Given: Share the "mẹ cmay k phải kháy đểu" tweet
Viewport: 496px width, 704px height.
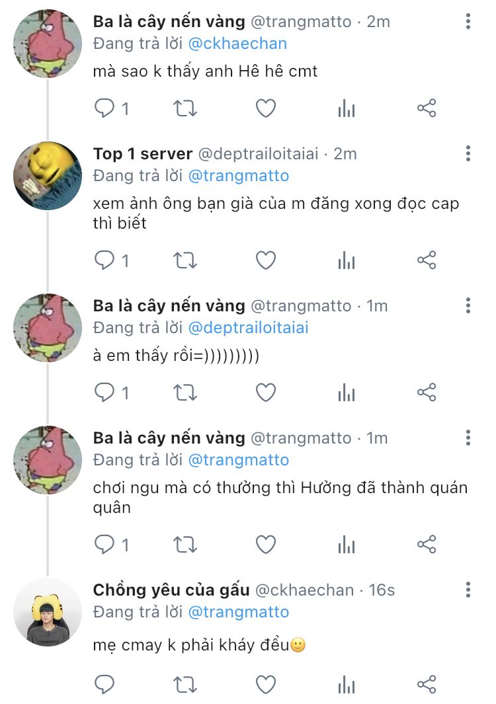Looking at the screenshot, I should (427, 684).
